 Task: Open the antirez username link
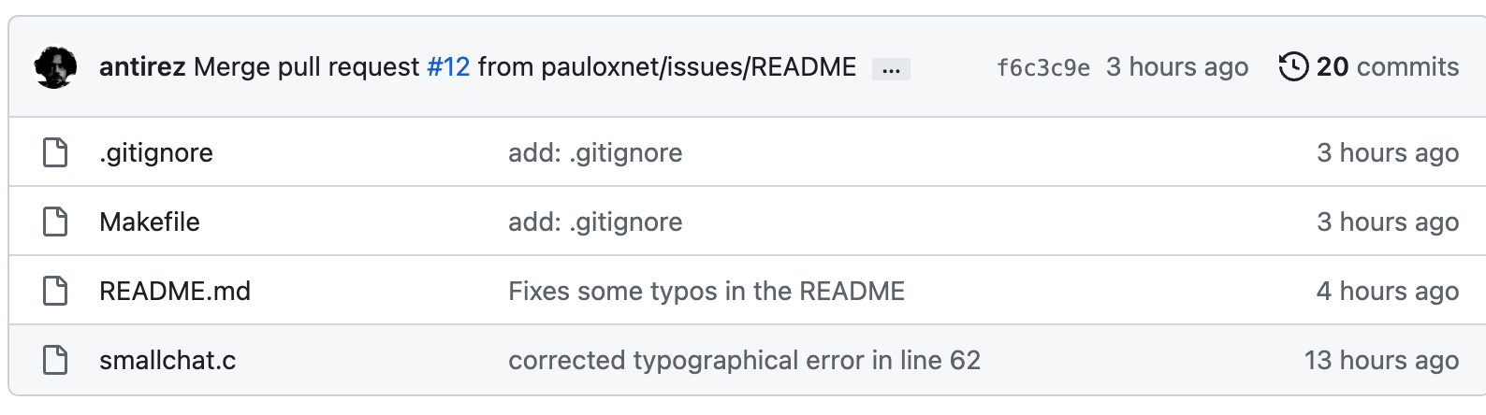tap(142, 67)
